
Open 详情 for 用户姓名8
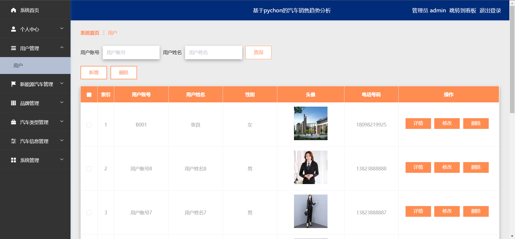coord(418,167)
